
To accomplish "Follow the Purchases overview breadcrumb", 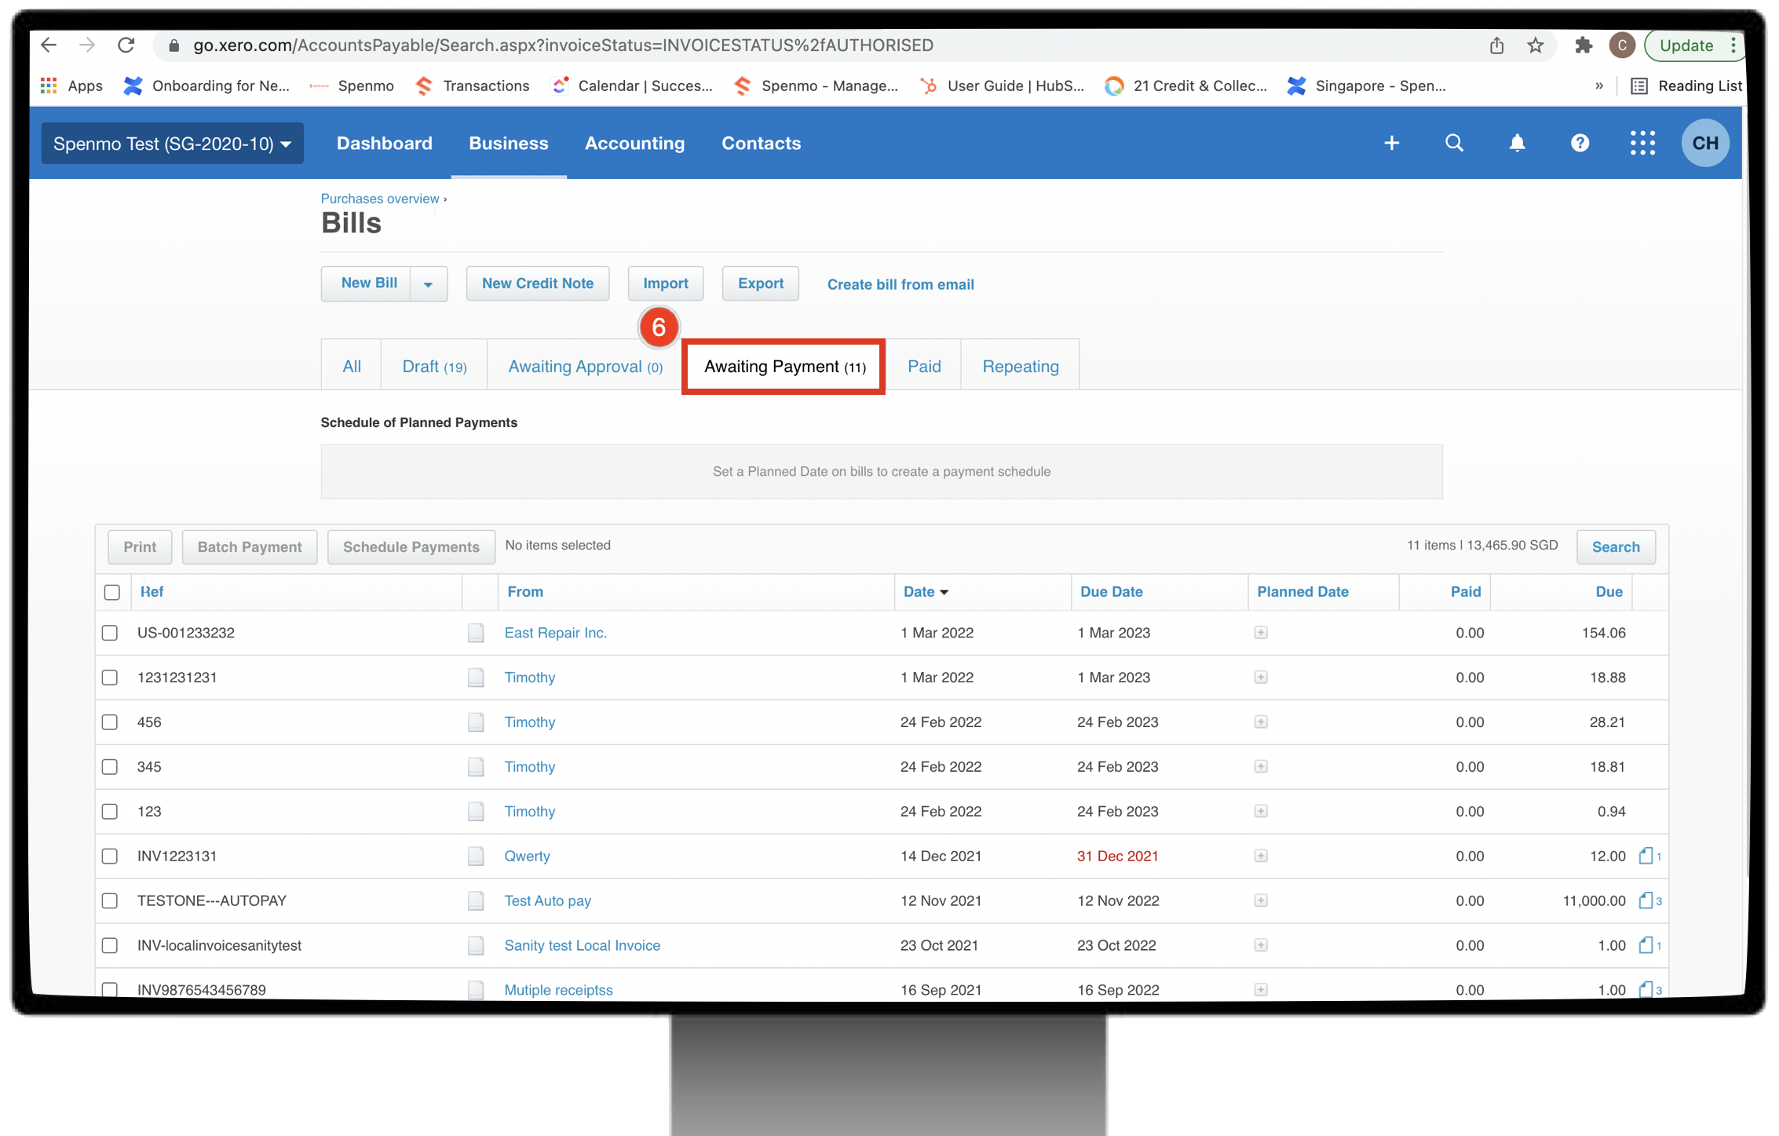I will [x=380, y=199].
